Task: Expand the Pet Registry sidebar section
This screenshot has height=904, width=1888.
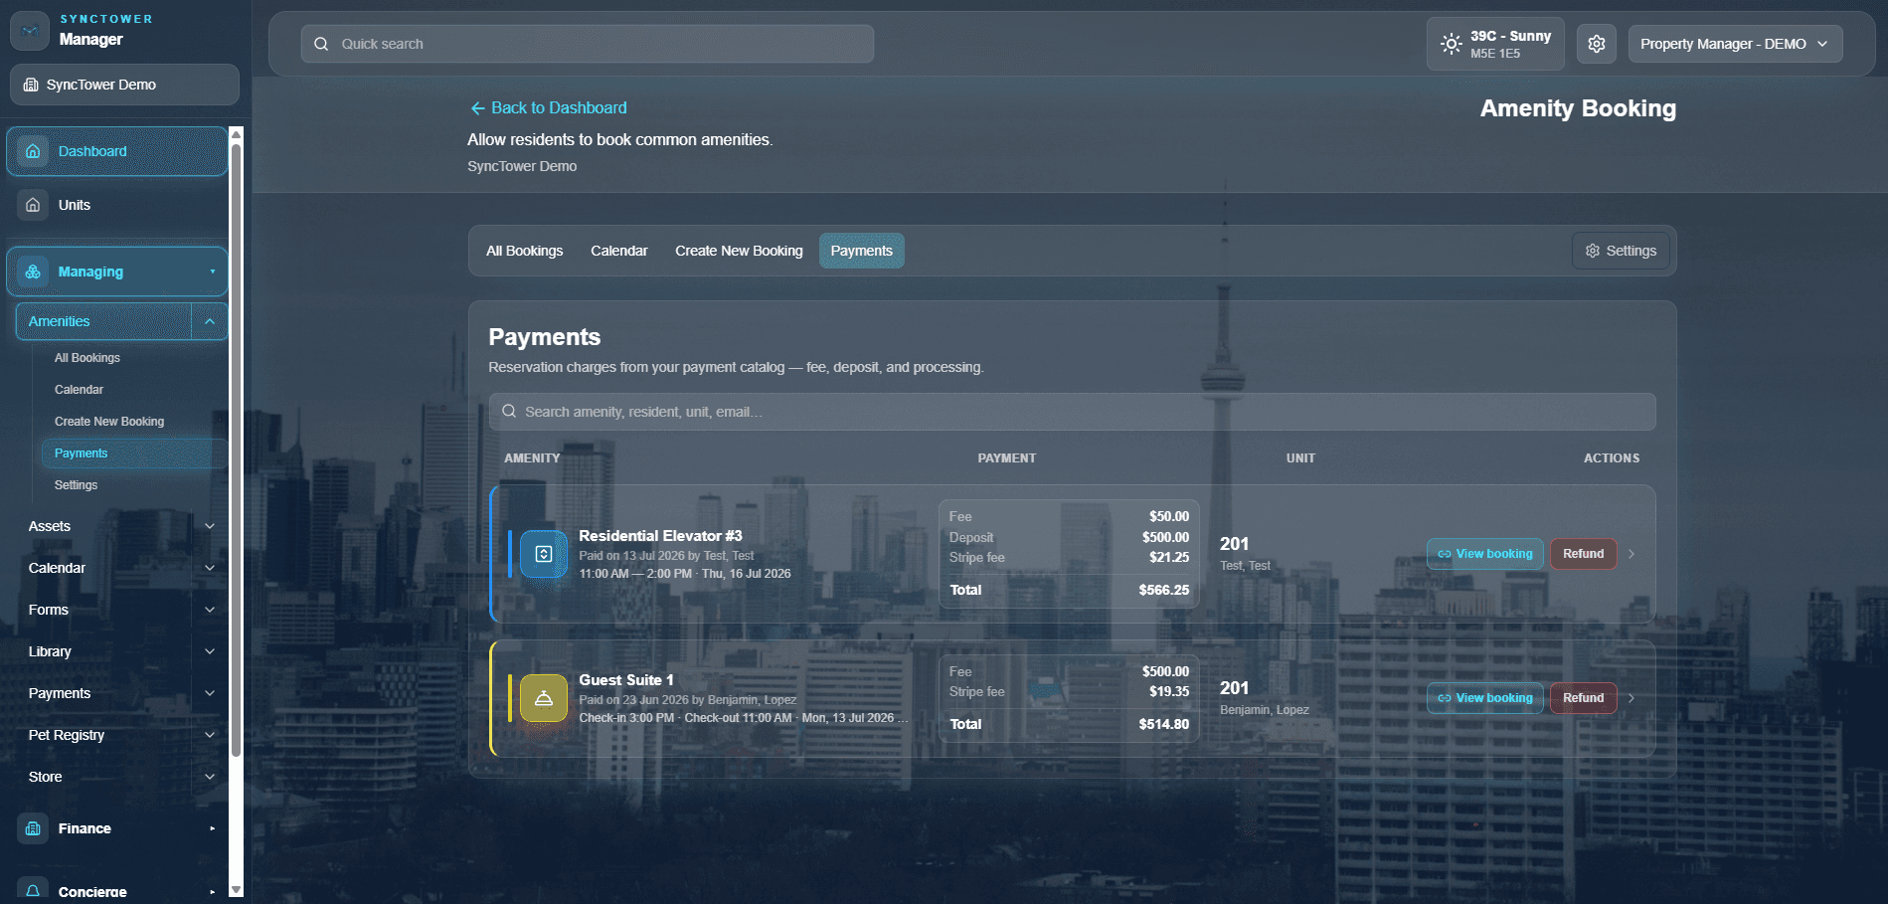Action: (210, 735)
